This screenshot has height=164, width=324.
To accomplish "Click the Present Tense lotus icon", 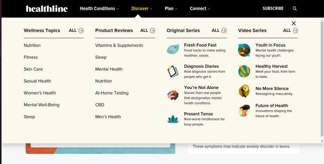I will [x=173, y=119].
